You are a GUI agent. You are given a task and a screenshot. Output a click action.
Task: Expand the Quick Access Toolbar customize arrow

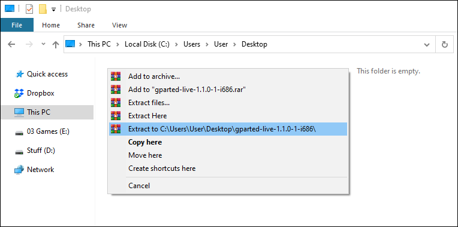click(53, 10)
